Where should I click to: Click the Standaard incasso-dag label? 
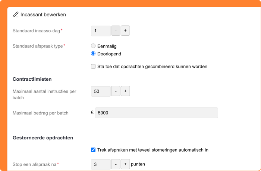pos(36,31)
